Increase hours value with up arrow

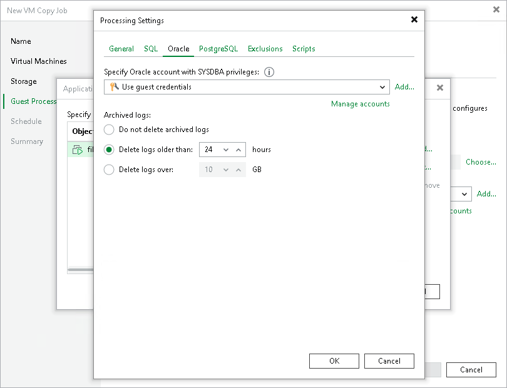click(x=238, y=150)
